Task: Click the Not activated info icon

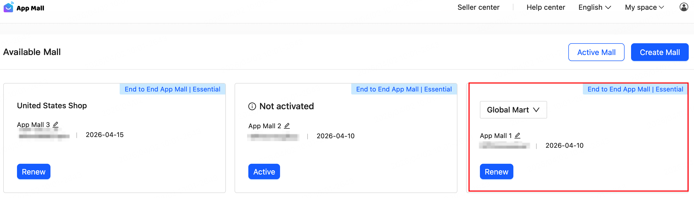Action: coord(252,106)
